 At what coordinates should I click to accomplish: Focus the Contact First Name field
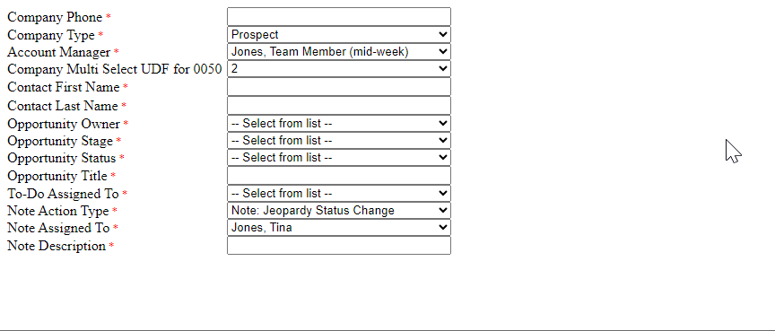tap(339, 87)
